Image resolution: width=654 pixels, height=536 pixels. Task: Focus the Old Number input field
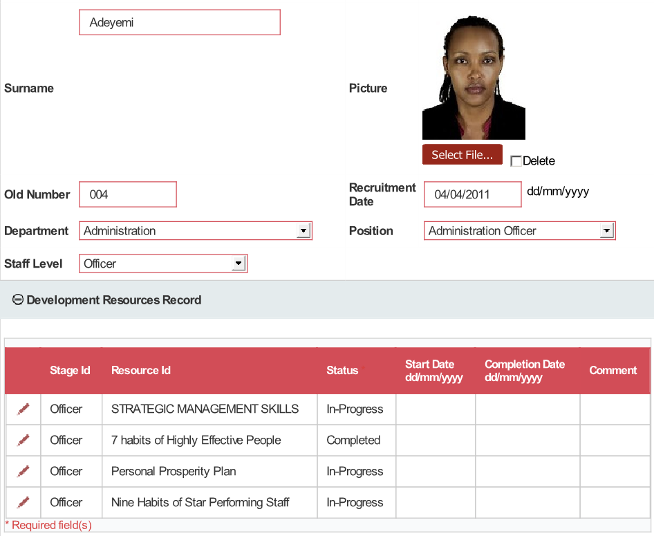[x=128, y=194]
